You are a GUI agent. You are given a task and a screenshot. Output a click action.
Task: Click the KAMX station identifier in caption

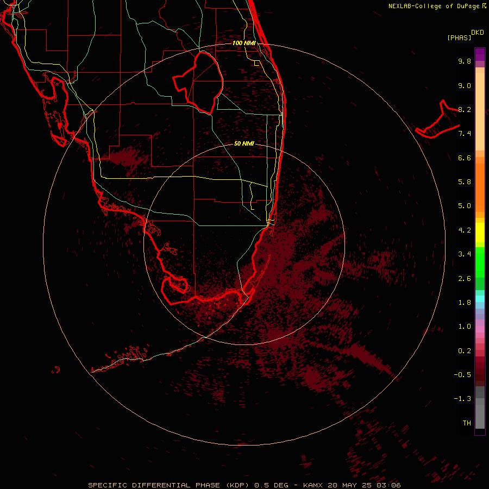point(313,485)
